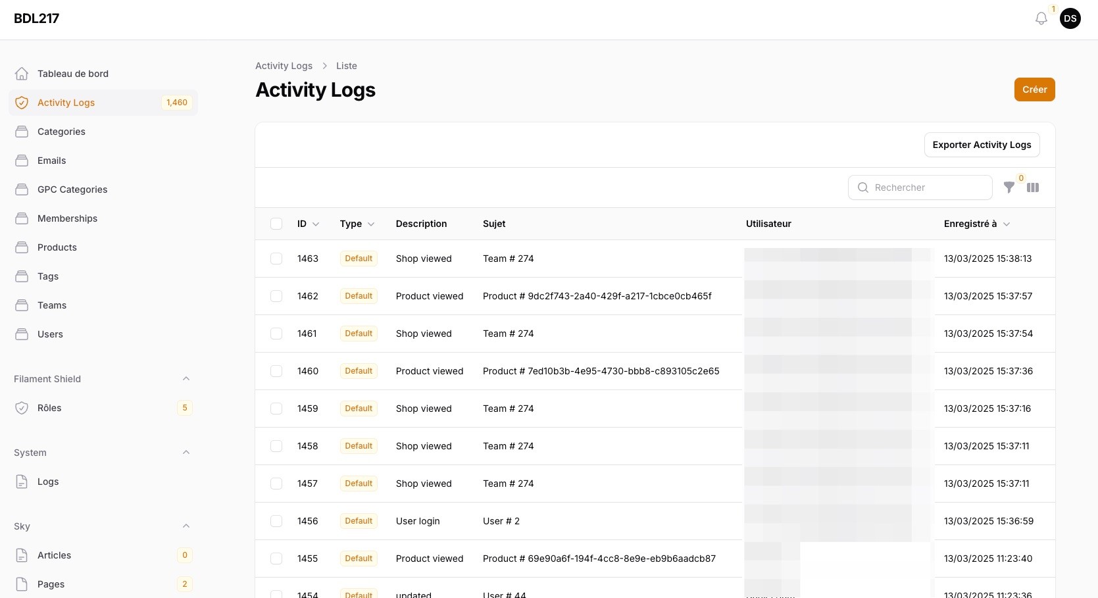Open log row with Product # 9dc2f743 subject
The height and width of the screenshot is (598, 1098).
pyautogui.click(x=655, y=296)
